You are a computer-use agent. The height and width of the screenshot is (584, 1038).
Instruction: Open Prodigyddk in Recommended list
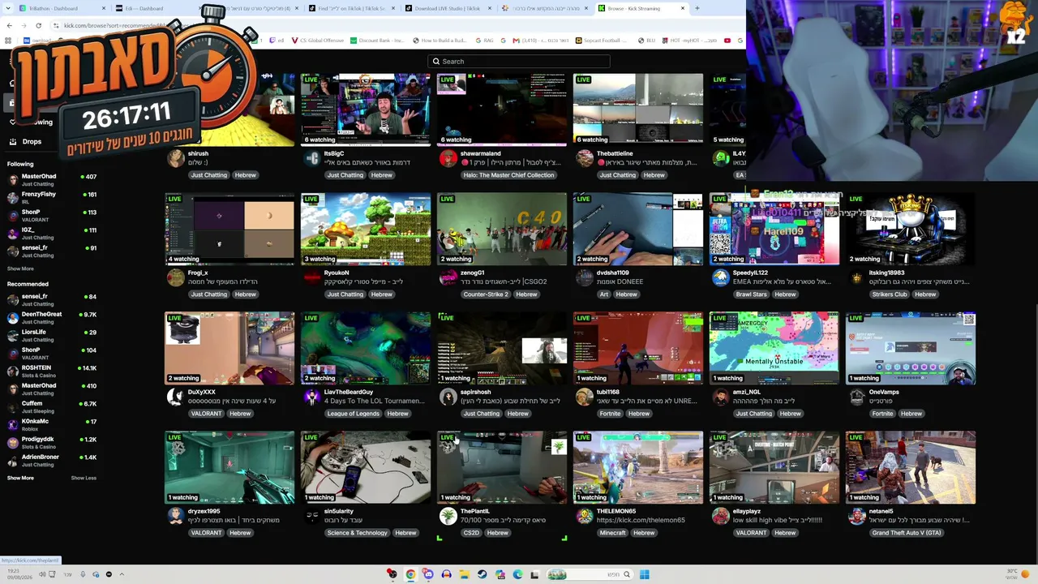pyautogui.click(x=50, y=442)
